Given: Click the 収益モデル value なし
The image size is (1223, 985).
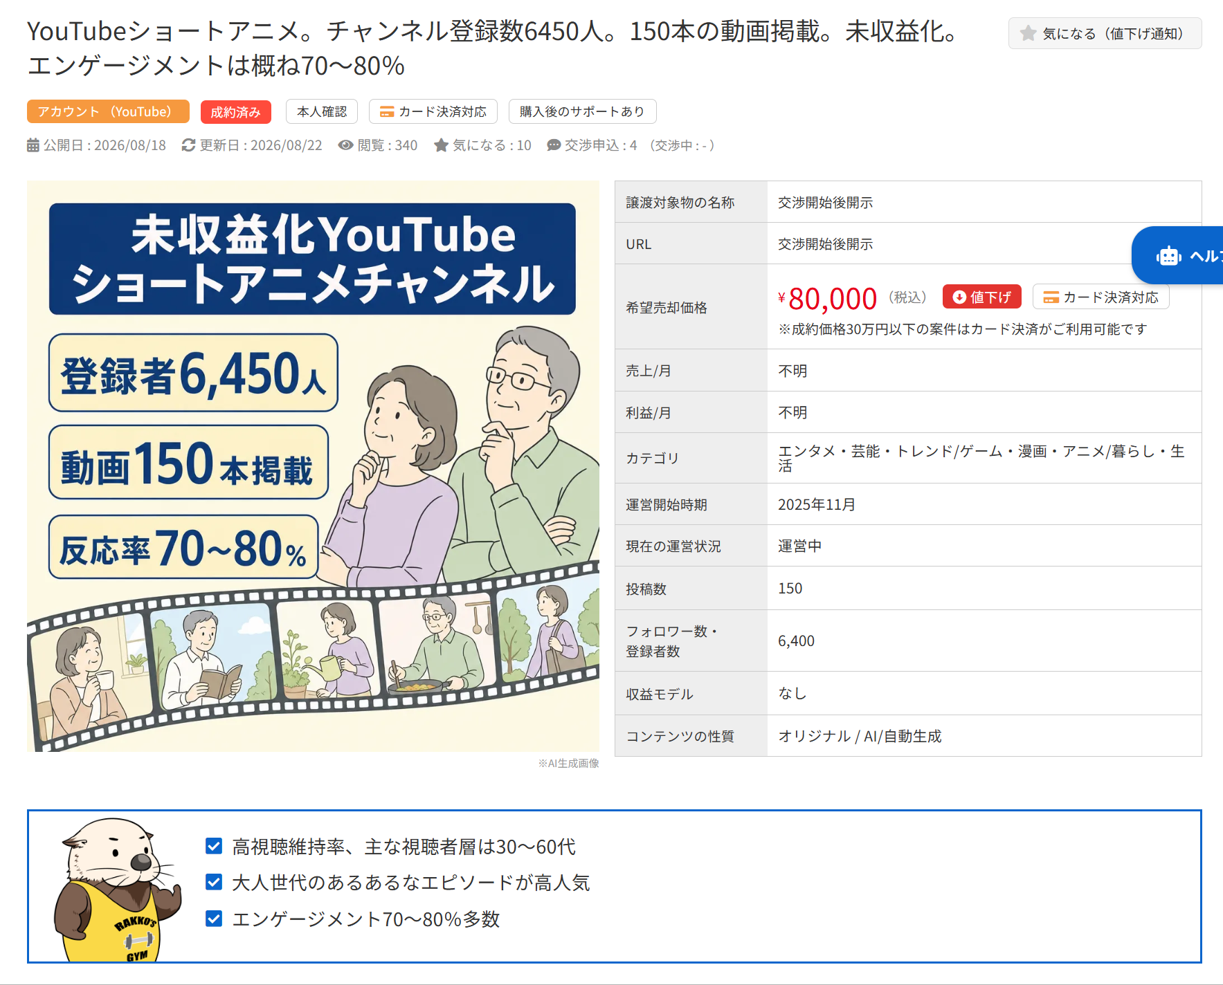Looking at the screenshot, I should click(x=792, y=693).
